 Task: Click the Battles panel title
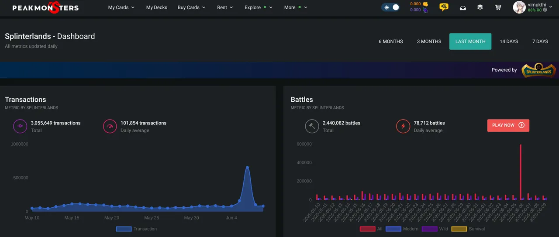click(302, 100)
